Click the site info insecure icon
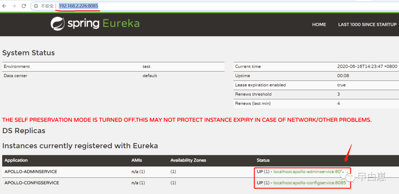Viewport: 399px width, 194px height. pyautogui.click(x=36, y=6)
